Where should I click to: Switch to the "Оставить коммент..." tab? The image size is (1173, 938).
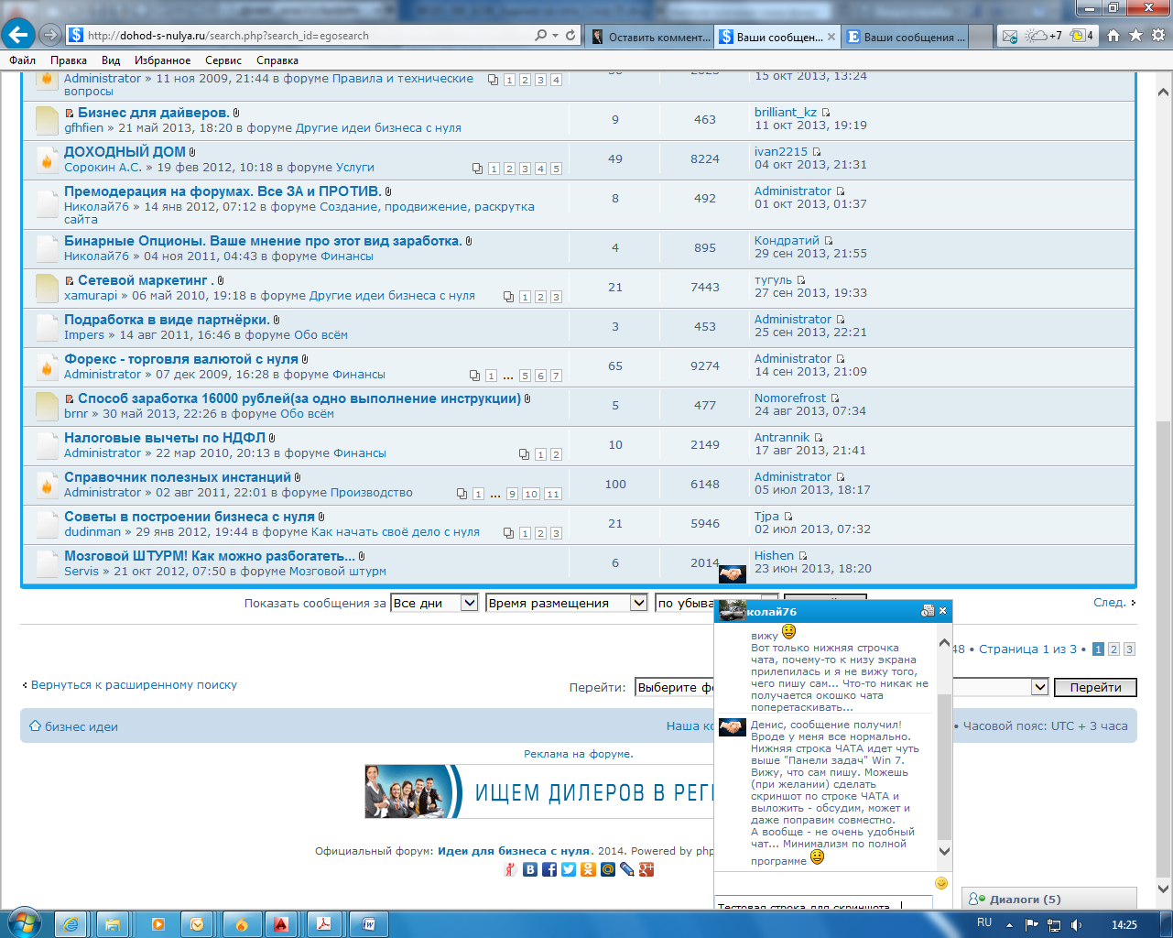[650, 37]
